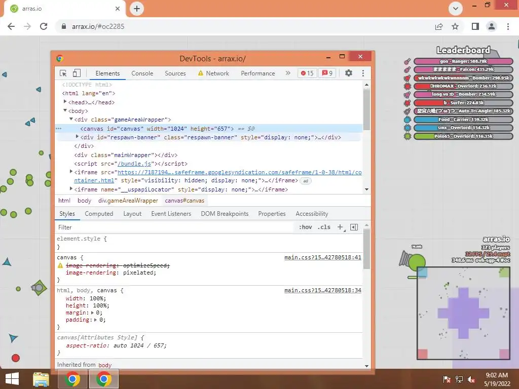
Task: Click the site lock icon
Action: tap(64, 26)
